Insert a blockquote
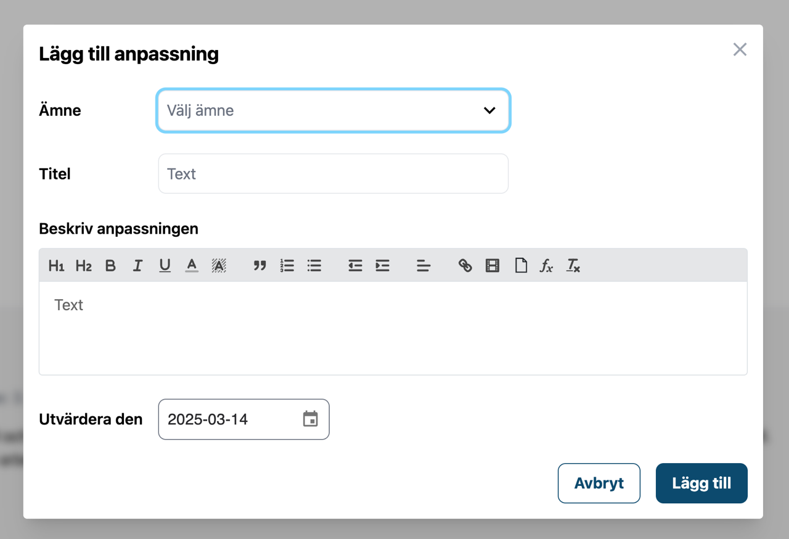The image size is (789, 539). [x=260, y=266]
